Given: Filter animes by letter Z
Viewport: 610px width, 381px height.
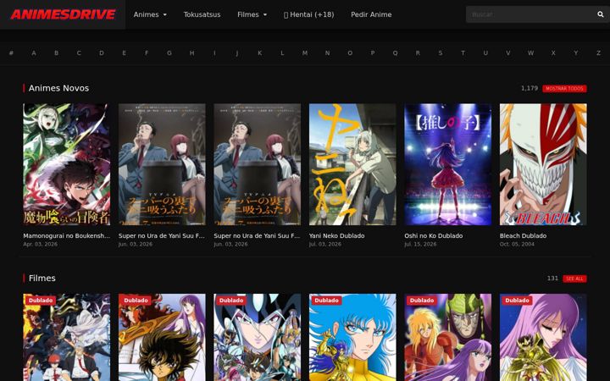Looking at the screenshot, I should 598,52.
